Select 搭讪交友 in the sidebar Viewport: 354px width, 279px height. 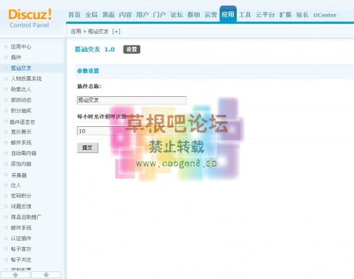pyautogui.click(x=21, y=68)
